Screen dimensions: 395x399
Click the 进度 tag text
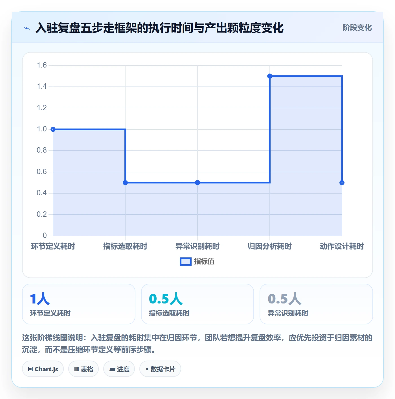point(123,369)
